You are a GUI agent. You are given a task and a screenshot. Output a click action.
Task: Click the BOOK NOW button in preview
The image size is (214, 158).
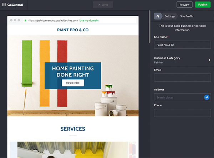[x=73, y=83]
